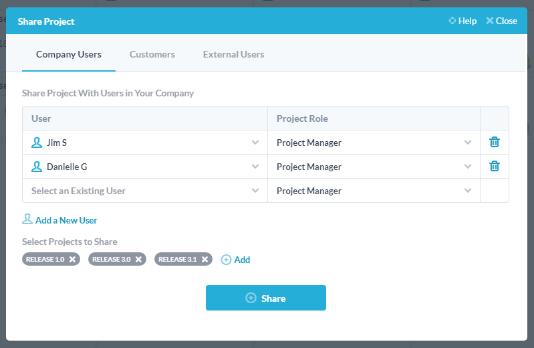Click the Add a New User link
The height and width of the screenshot is (348, 534).
66,220
